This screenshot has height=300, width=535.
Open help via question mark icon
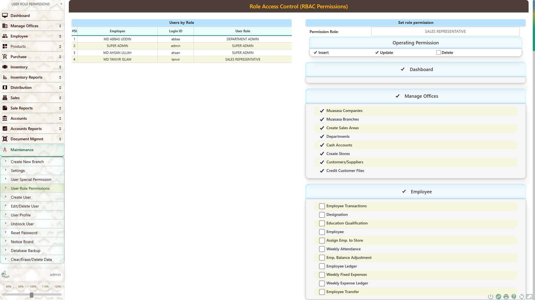[x=514, y=297]
